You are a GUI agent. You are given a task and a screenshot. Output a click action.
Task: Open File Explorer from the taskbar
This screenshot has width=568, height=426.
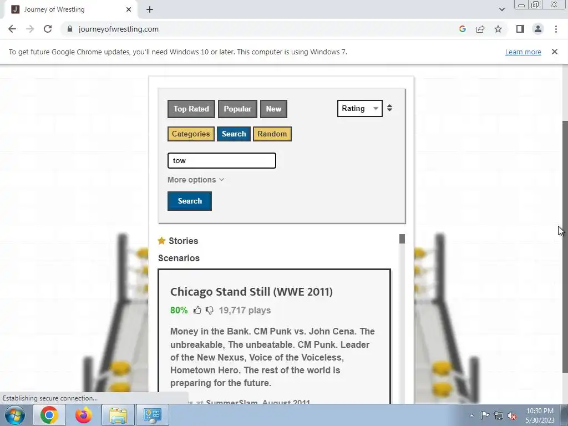coord(118,415)
